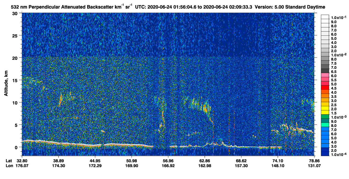Screen dimensions: 349x179
Task: Select the 1.5 colorbar value
Action: [334, 113]
